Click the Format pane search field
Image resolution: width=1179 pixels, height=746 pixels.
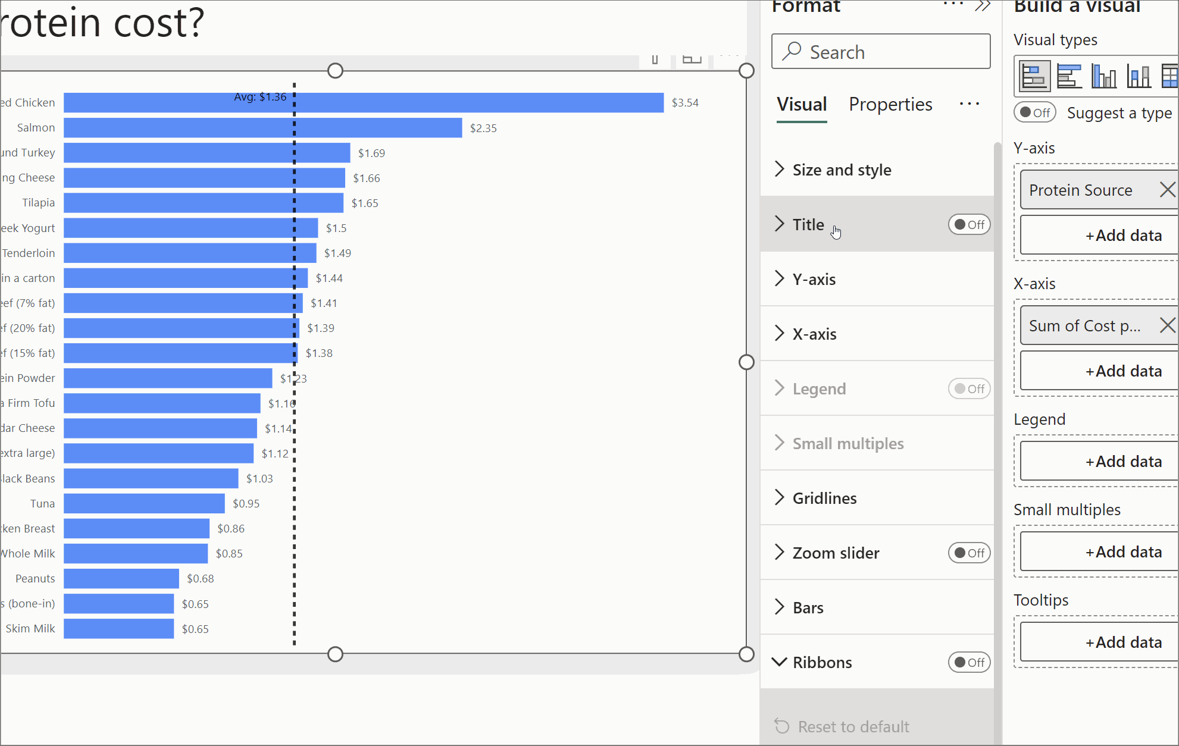tap(881, 52)
